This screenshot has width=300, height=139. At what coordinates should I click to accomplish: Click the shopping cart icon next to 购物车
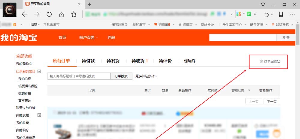[x=155, y=25]
